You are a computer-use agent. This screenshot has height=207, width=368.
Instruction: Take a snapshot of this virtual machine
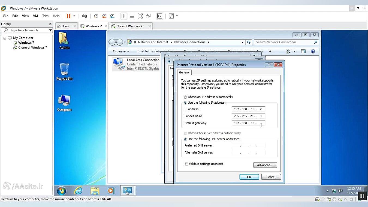coord(96,16)
